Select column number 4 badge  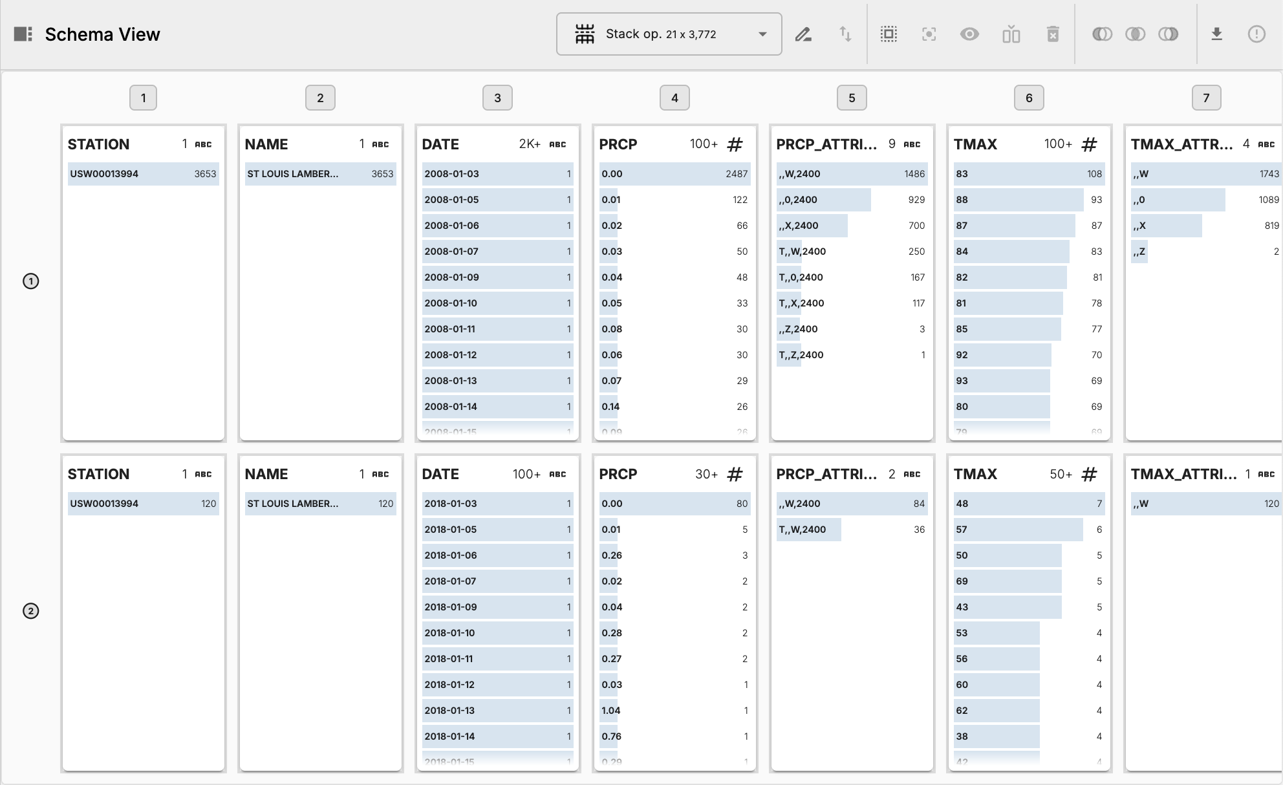tap(674, 98)
